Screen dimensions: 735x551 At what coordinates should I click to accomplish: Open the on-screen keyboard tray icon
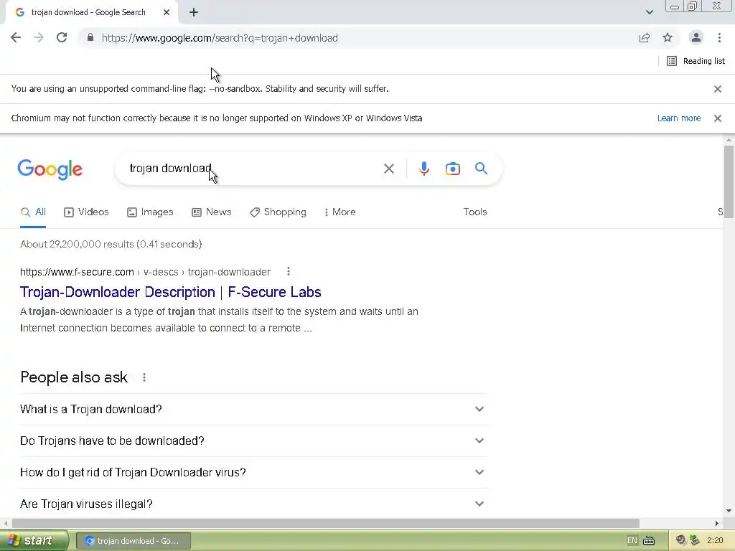pos(649,541)
